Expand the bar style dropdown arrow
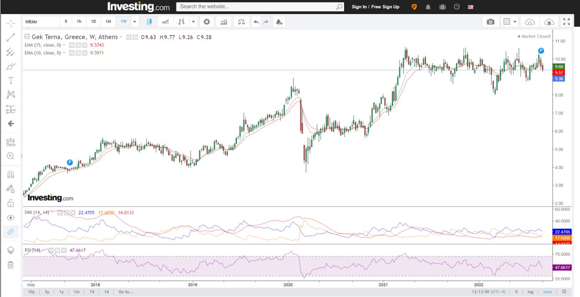The image size is (580, 297). (193, 22)
